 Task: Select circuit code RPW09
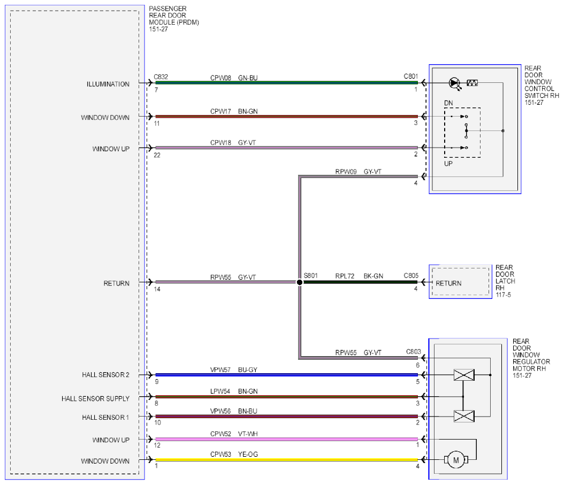[x=346, y=172]
